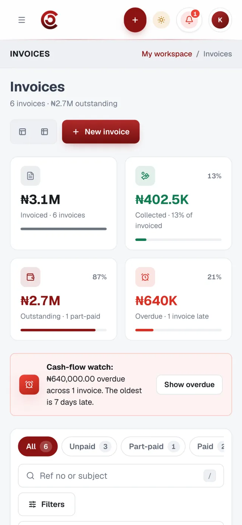Toggle the sun light-mode theme switch
242x525 pixels.
click(161, 20)
